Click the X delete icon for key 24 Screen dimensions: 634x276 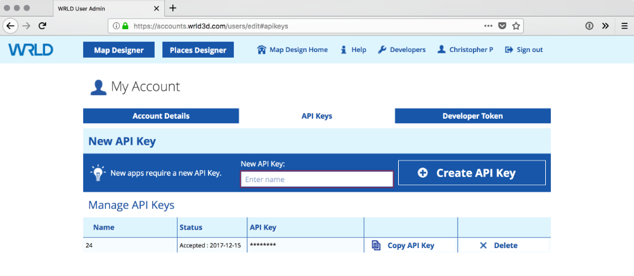pos(483,246)
